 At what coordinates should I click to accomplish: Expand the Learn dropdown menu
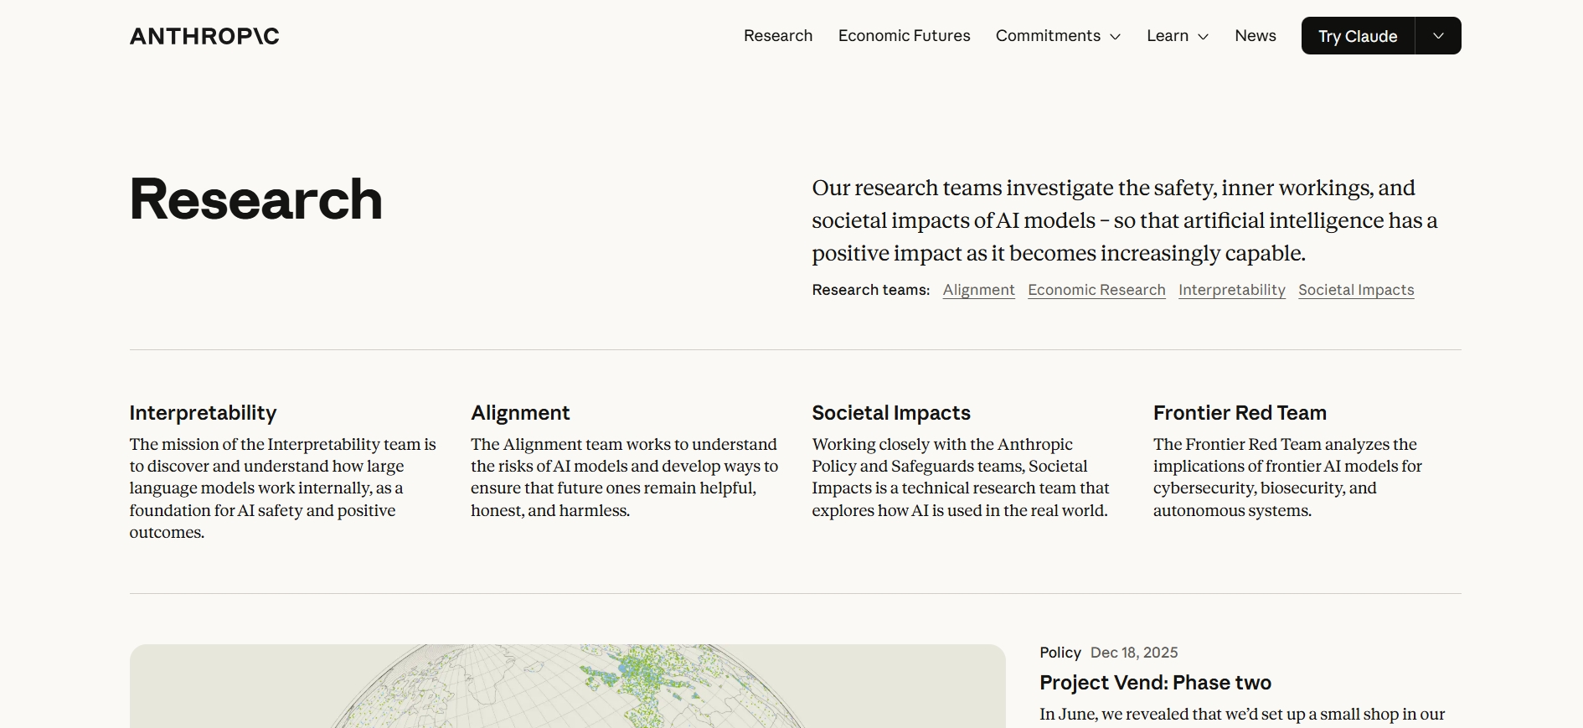(1177, 36)
